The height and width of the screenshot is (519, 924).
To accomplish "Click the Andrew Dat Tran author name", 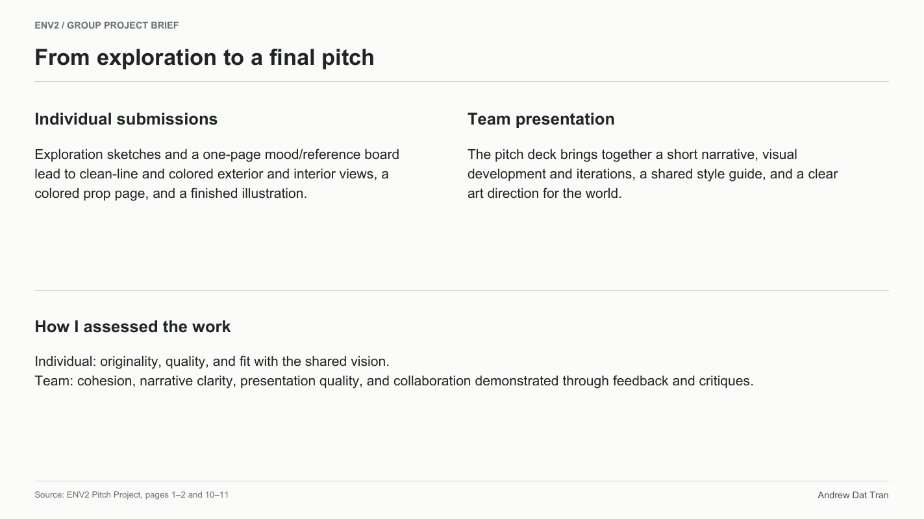I will point(853,495).
